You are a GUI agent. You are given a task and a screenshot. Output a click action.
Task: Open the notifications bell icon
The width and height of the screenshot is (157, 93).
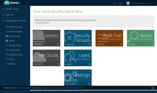point(114,3)
